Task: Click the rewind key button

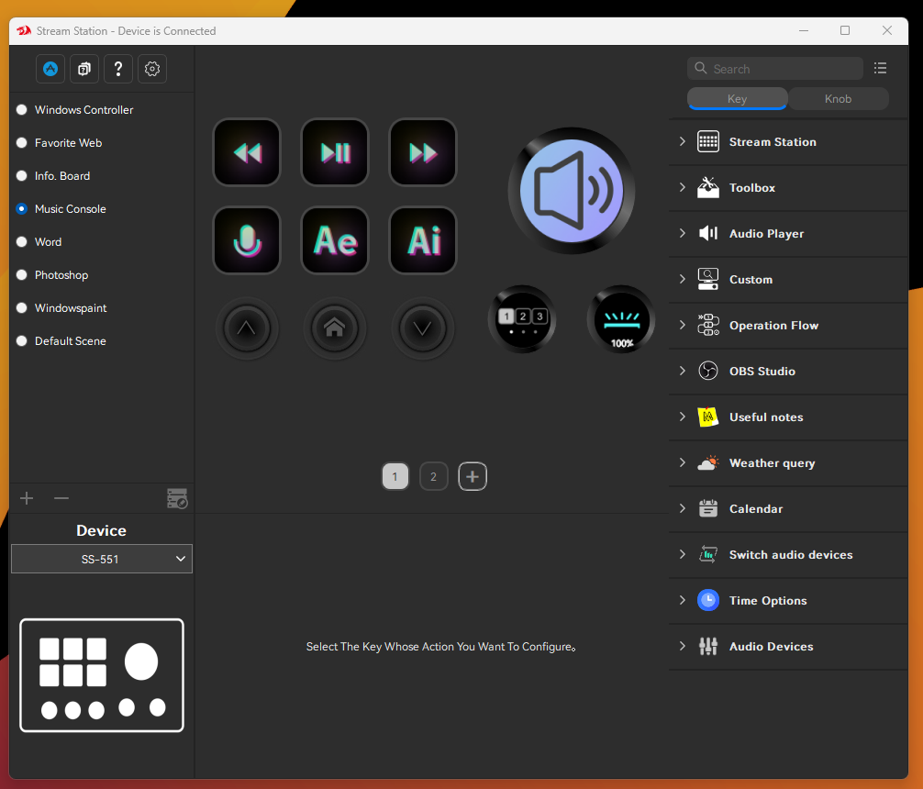Action: click(247, 152)
